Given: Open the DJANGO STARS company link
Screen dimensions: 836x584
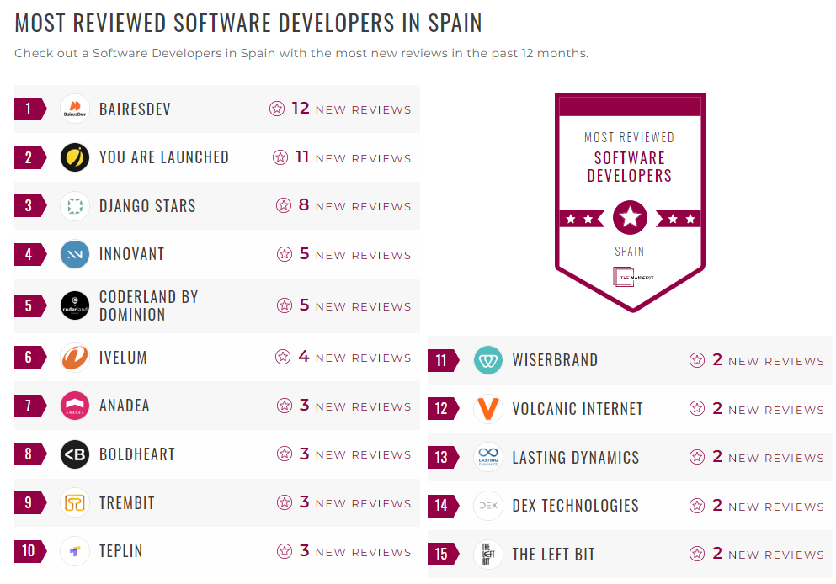Looking at the screenshot, I should (x=147, y=206).
